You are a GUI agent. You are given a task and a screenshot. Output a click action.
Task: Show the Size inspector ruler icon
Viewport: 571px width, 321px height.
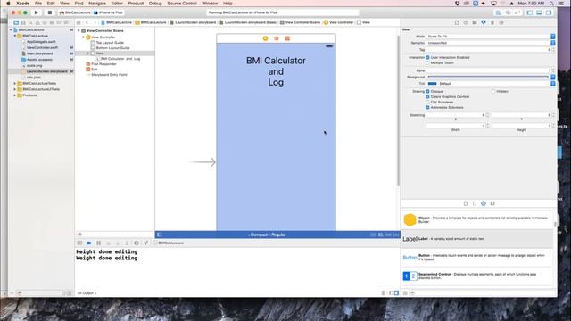tap(492, 22)
